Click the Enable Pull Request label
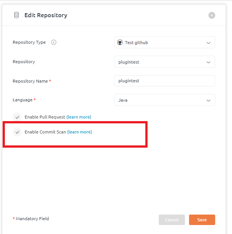232x234 pixels. 45,117
